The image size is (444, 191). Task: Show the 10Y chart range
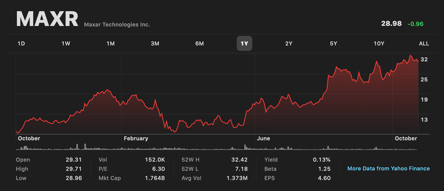pos(379,44)
